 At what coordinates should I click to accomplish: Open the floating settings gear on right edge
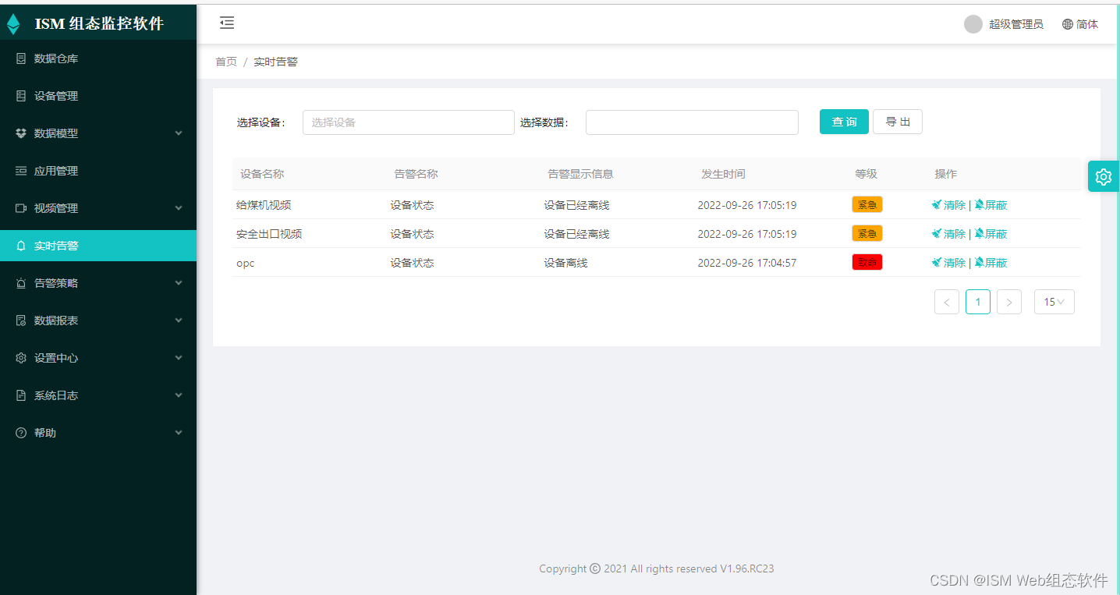(1103, 176)
